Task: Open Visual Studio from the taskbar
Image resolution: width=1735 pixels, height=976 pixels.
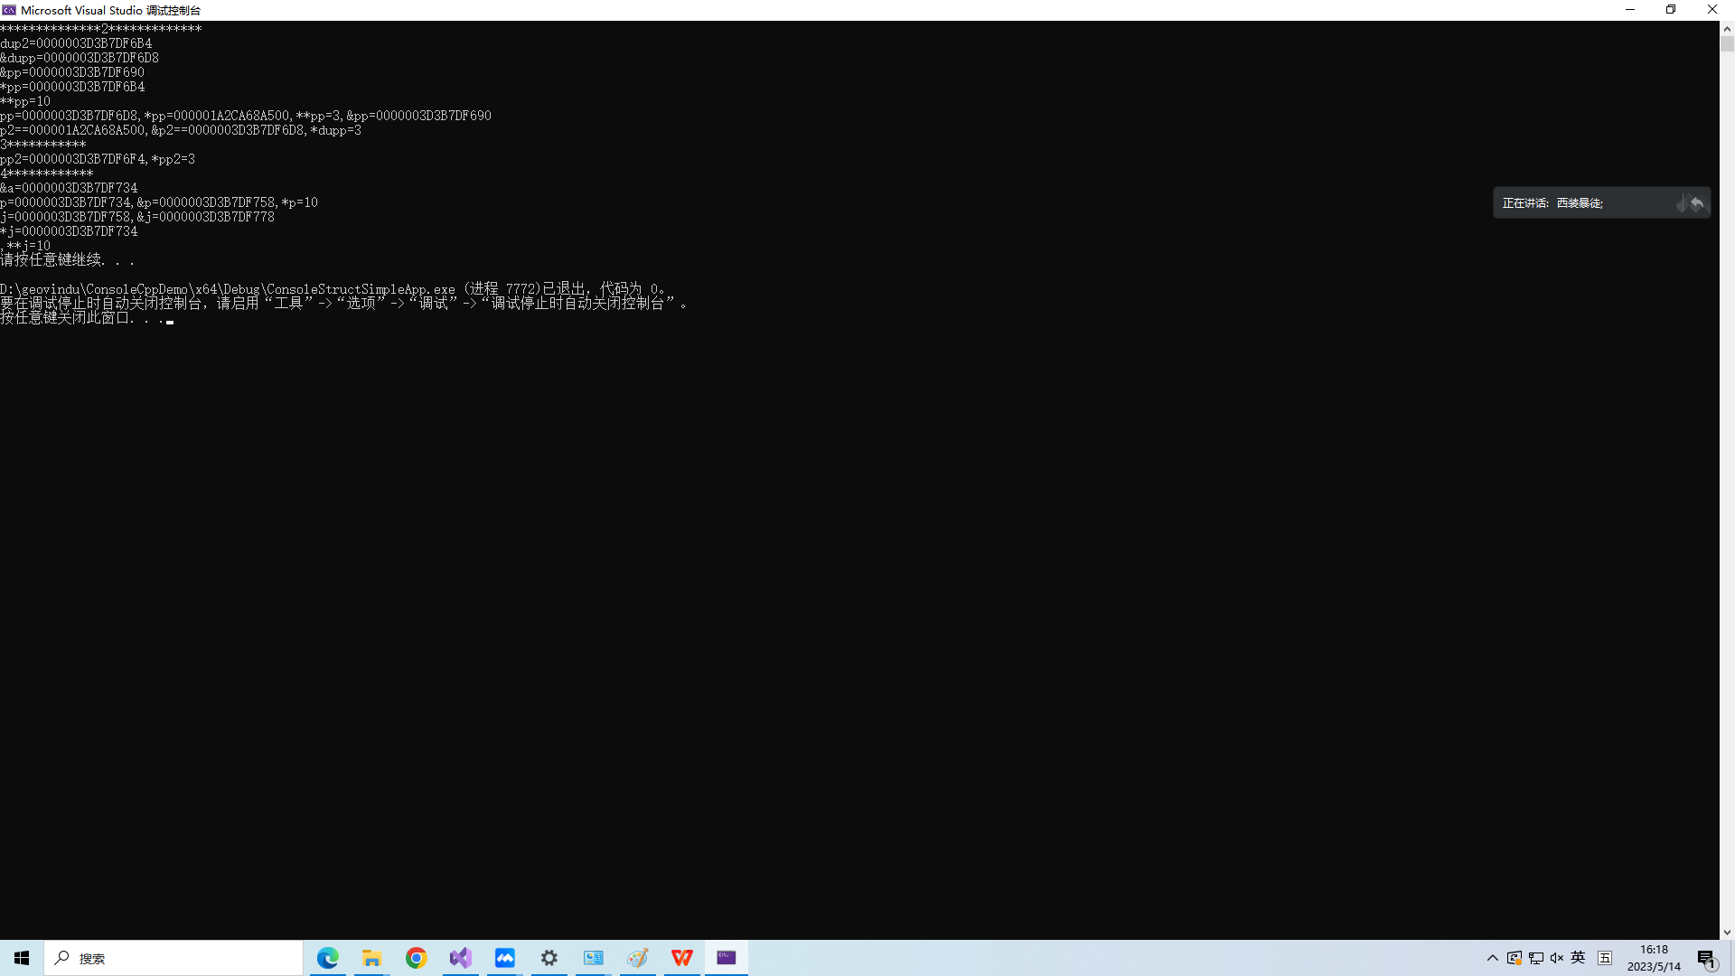Action: [461, 958]
